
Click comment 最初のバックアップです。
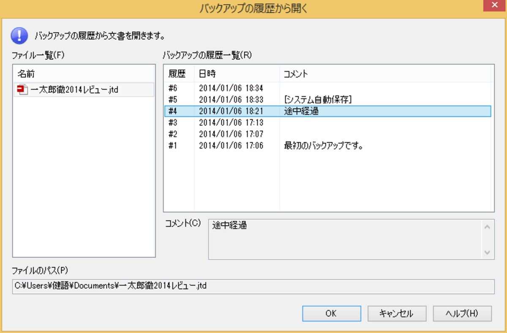324,146
